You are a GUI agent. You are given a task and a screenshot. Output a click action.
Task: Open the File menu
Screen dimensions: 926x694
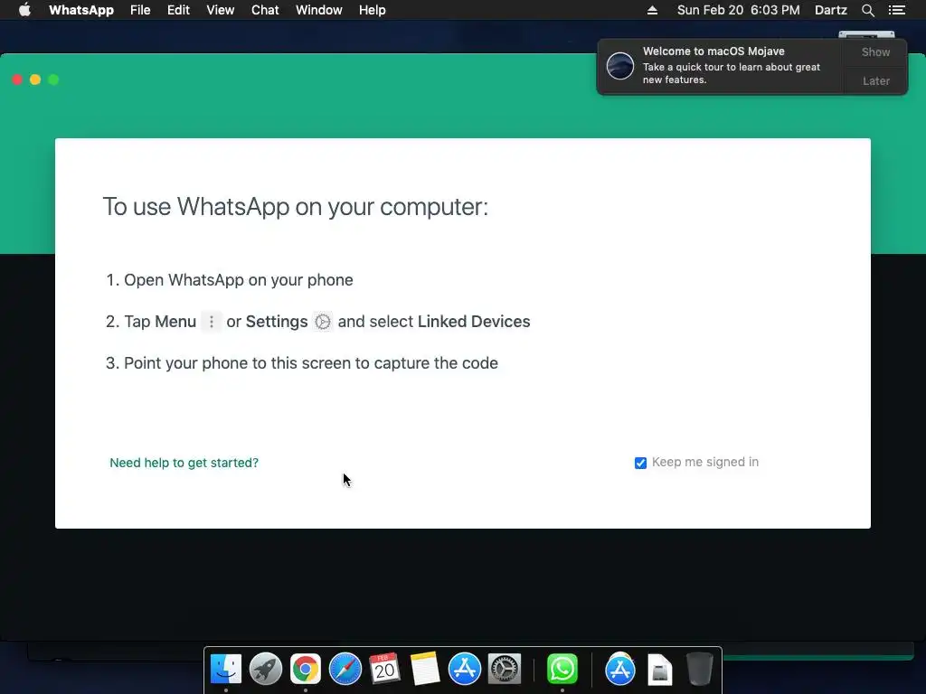click(140, 10)
